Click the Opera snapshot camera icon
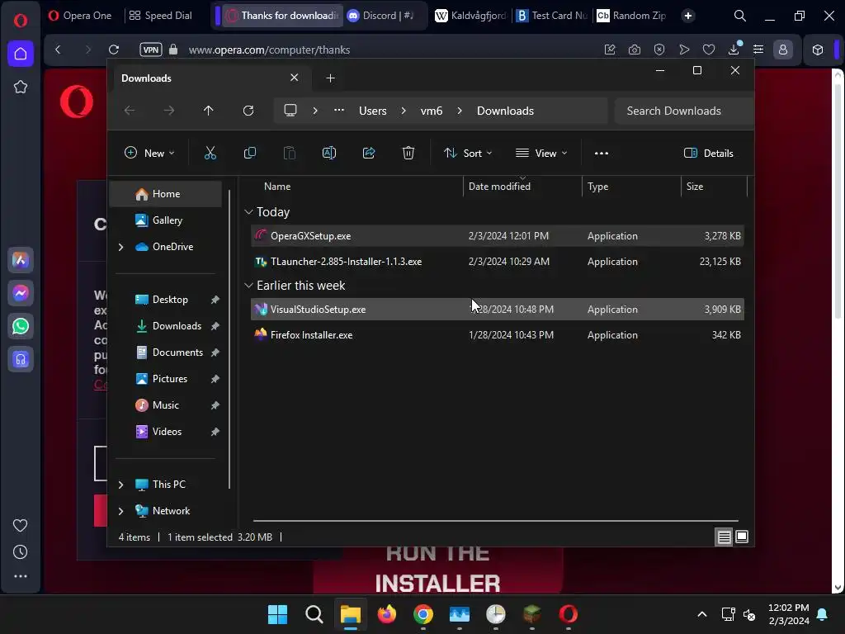Screen dimensions: 845x634 pyautogui.click(x=635, y=50)
